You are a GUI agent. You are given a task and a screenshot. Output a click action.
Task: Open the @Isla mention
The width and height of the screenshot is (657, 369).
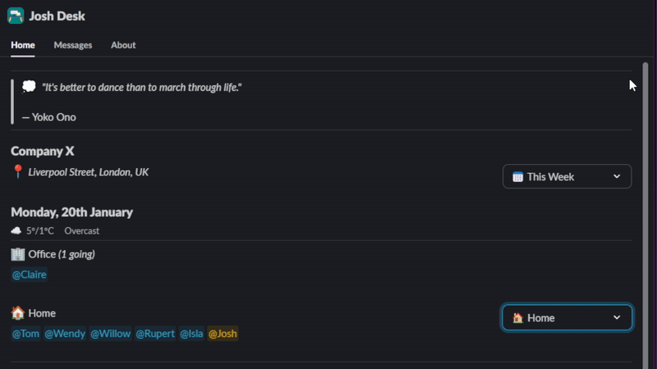tap(191, 334)
